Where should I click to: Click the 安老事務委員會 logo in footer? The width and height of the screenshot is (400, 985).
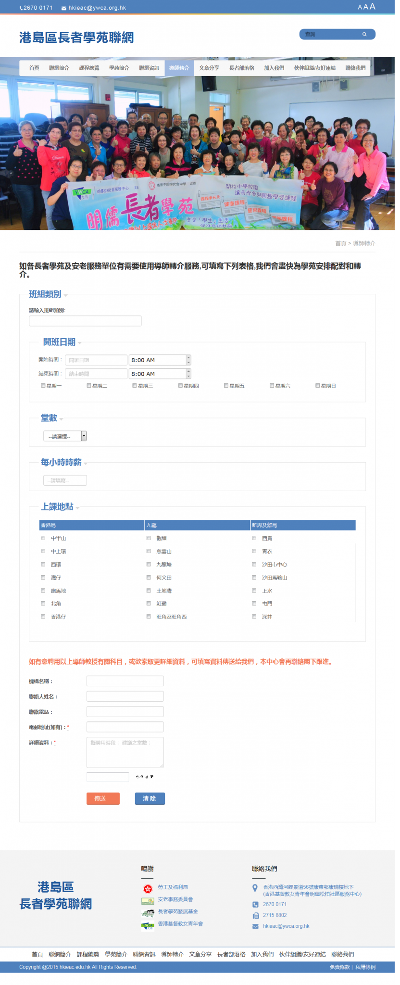pyautogui.click(x=148, y=900)
